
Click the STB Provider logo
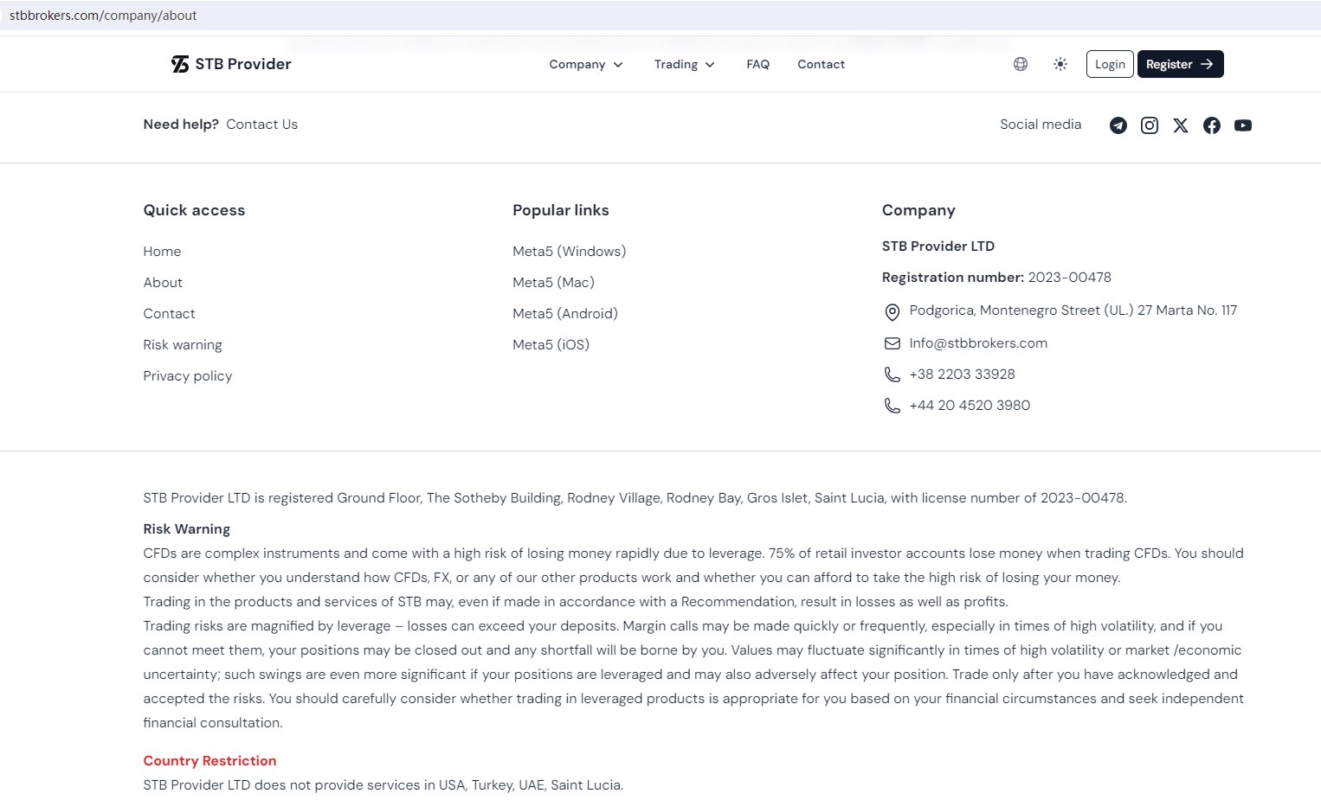click(x=231, y=64)
